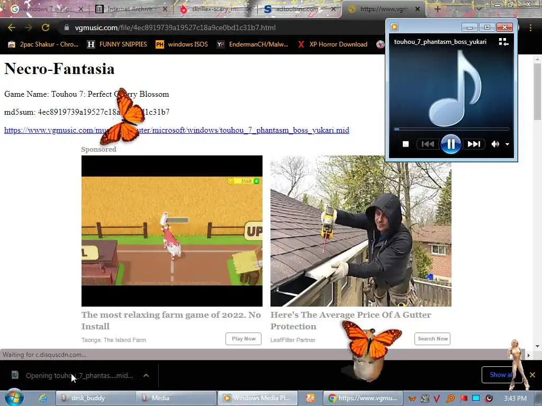Viewport: 542px width, 406px height.
Task: Switch to the Internet Archive tab
Action: [130, 9]
